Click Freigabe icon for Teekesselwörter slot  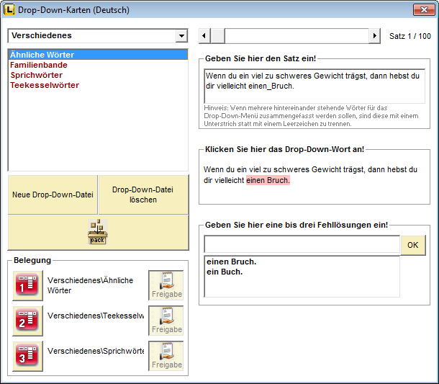click(x=166, y=321)
